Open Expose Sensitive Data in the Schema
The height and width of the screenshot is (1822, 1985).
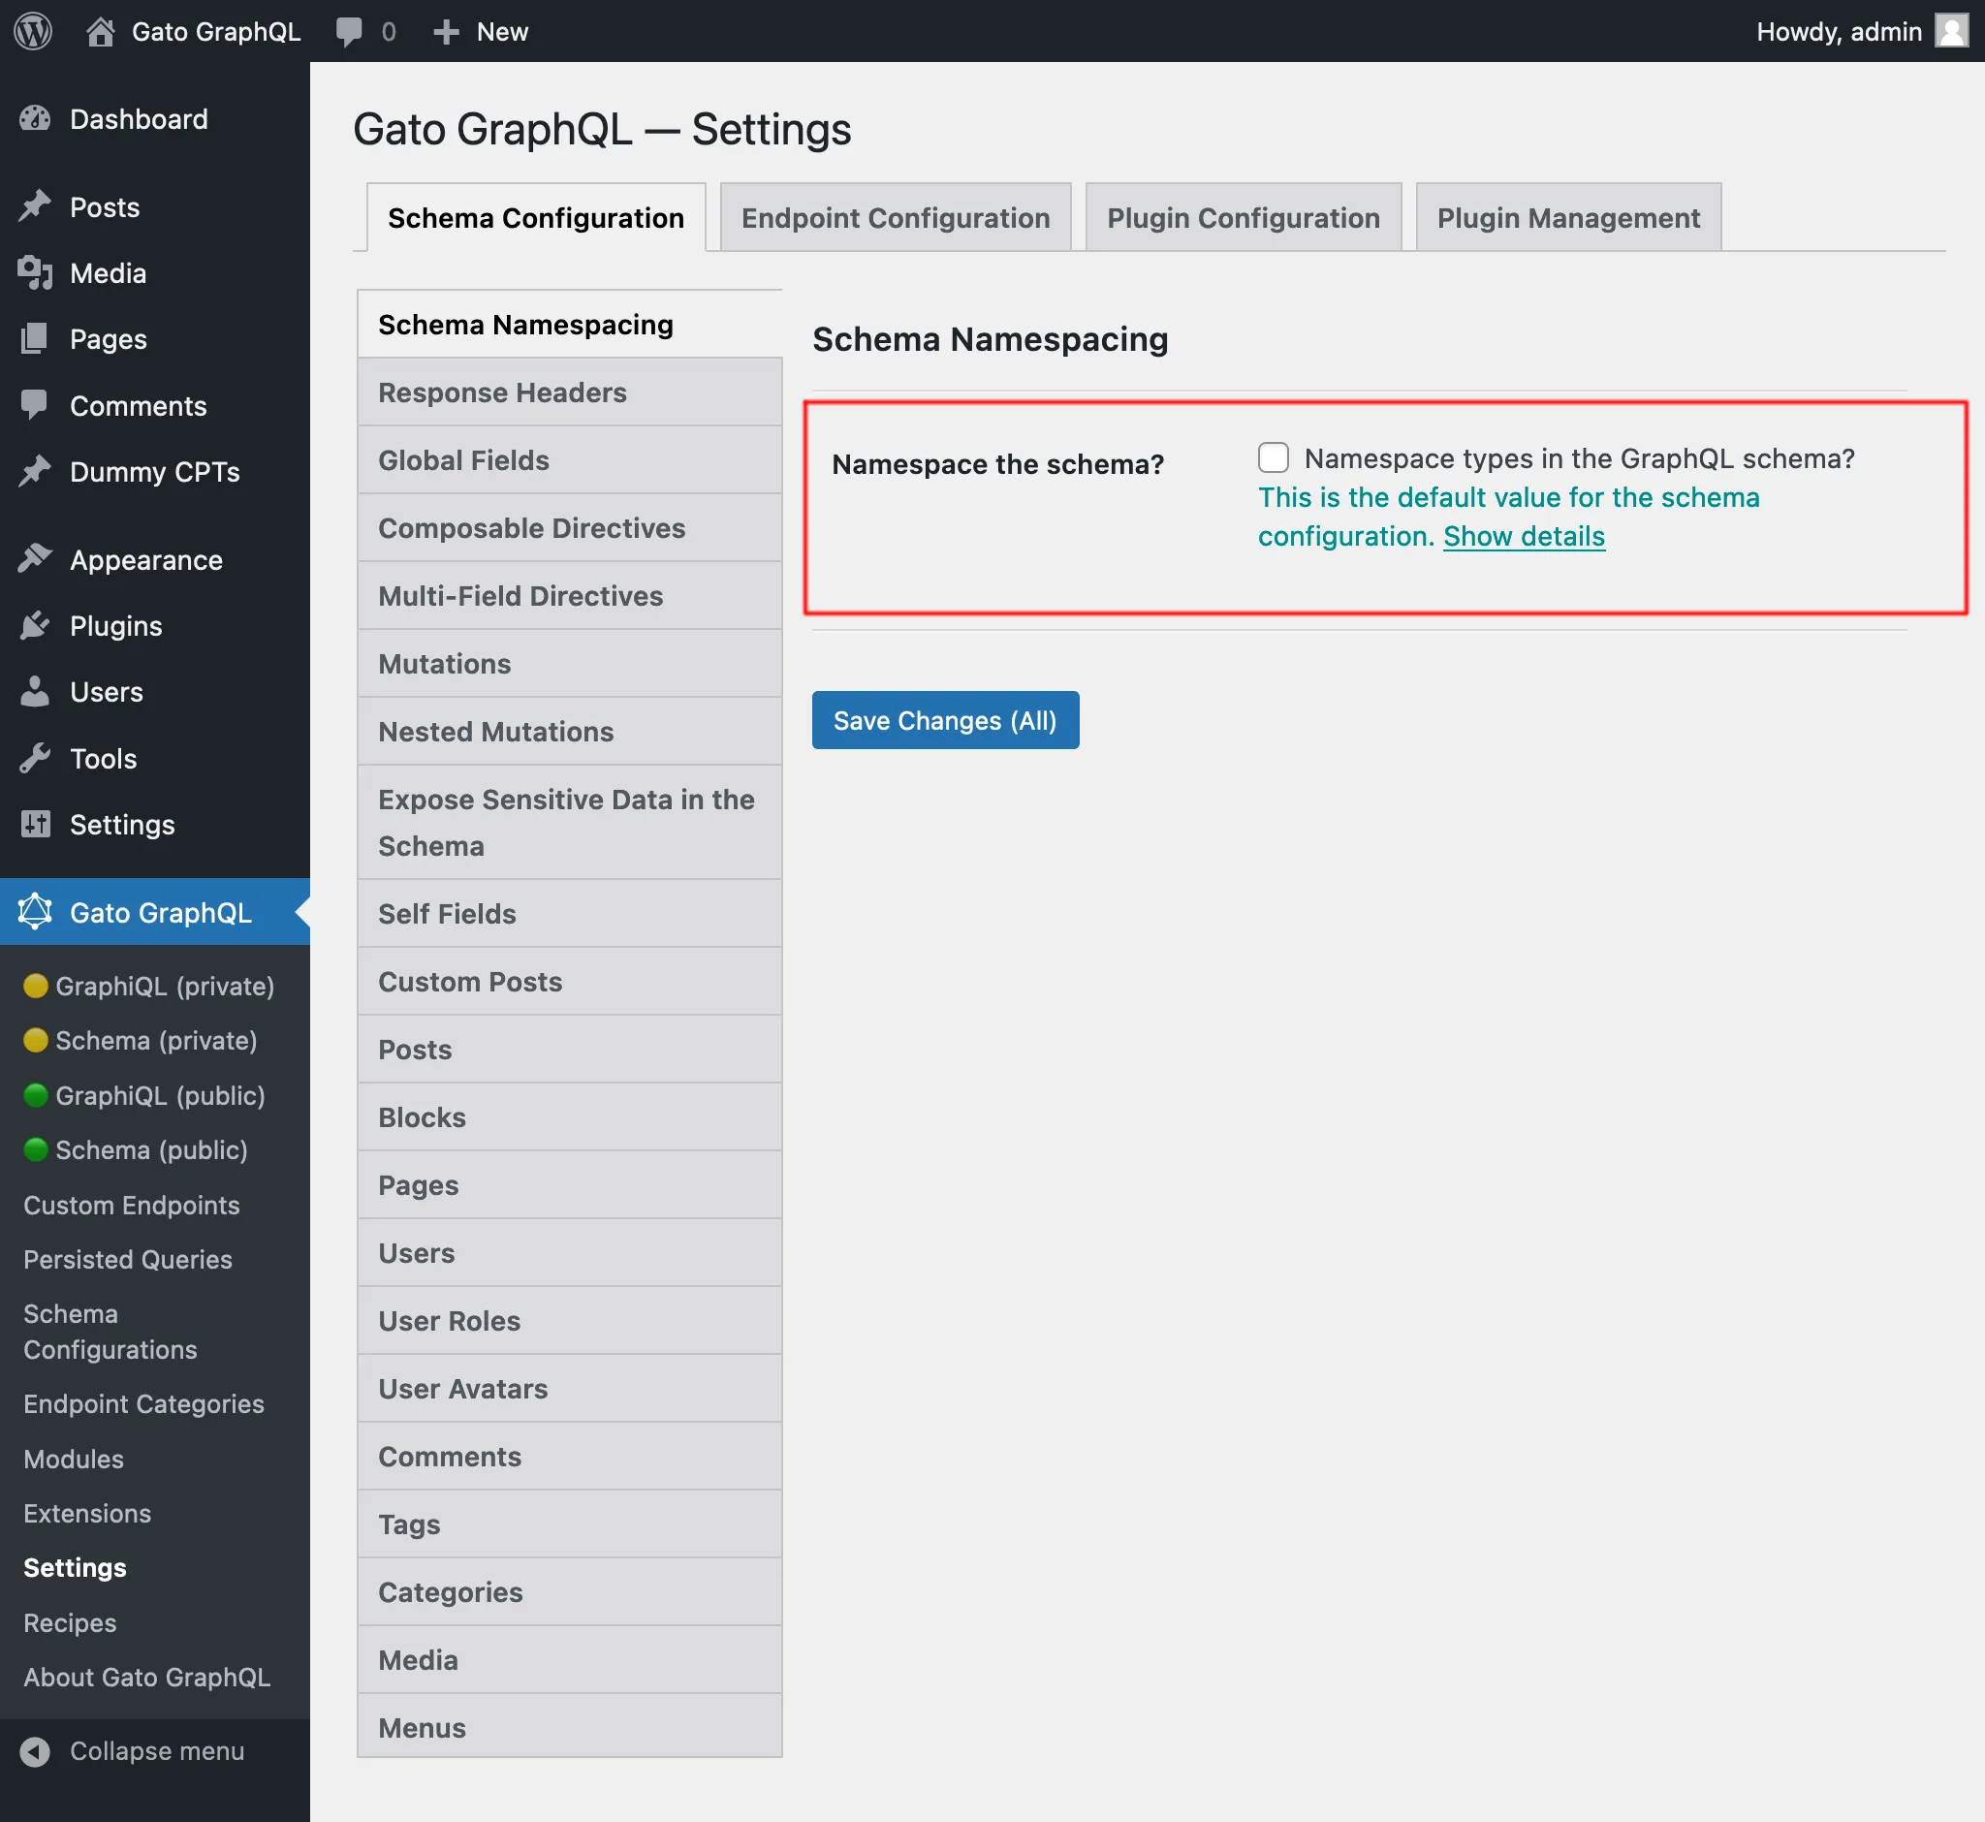tap(570, 822)
